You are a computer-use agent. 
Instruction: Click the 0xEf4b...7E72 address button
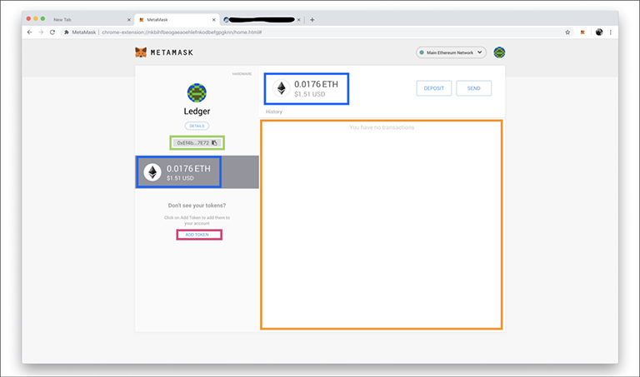click(197, 142)
